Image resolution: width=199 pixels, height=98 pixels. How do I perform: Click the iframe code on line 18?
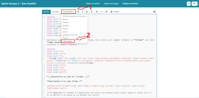tap(100, 61)
